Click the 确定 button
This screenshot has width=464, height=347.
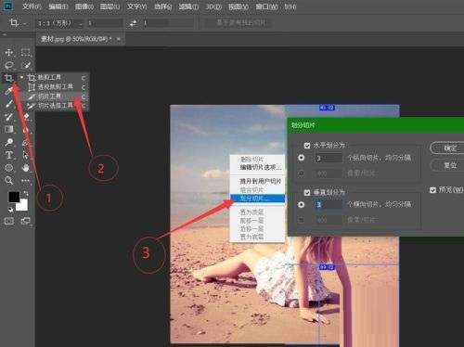coord(448,148)
